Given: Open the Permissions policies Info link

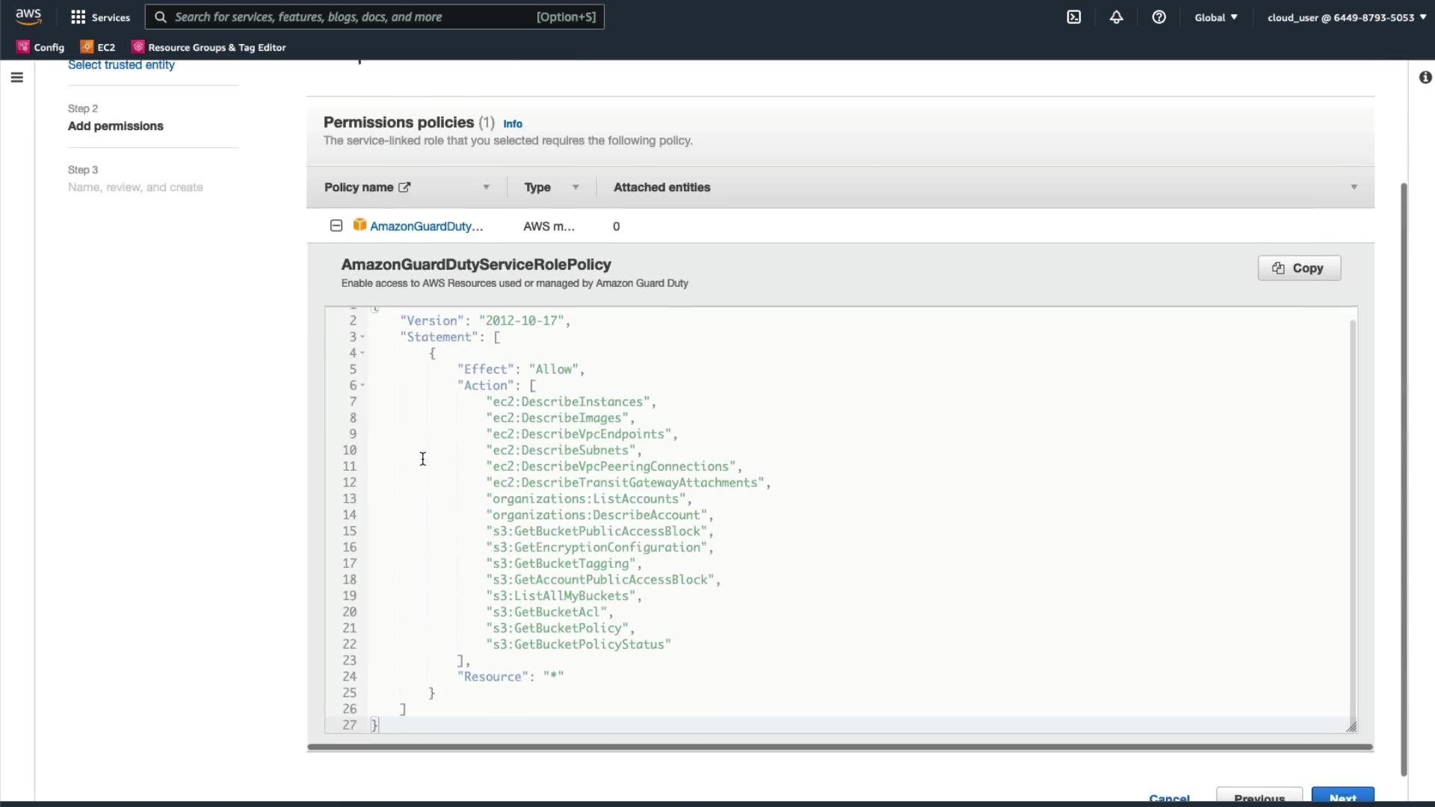Looking at the screenshot, I should coord(513,124).
